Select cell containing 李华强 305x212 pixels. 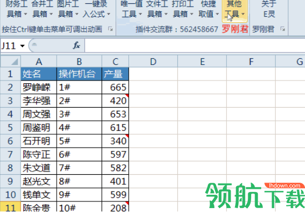click(39, 101)
